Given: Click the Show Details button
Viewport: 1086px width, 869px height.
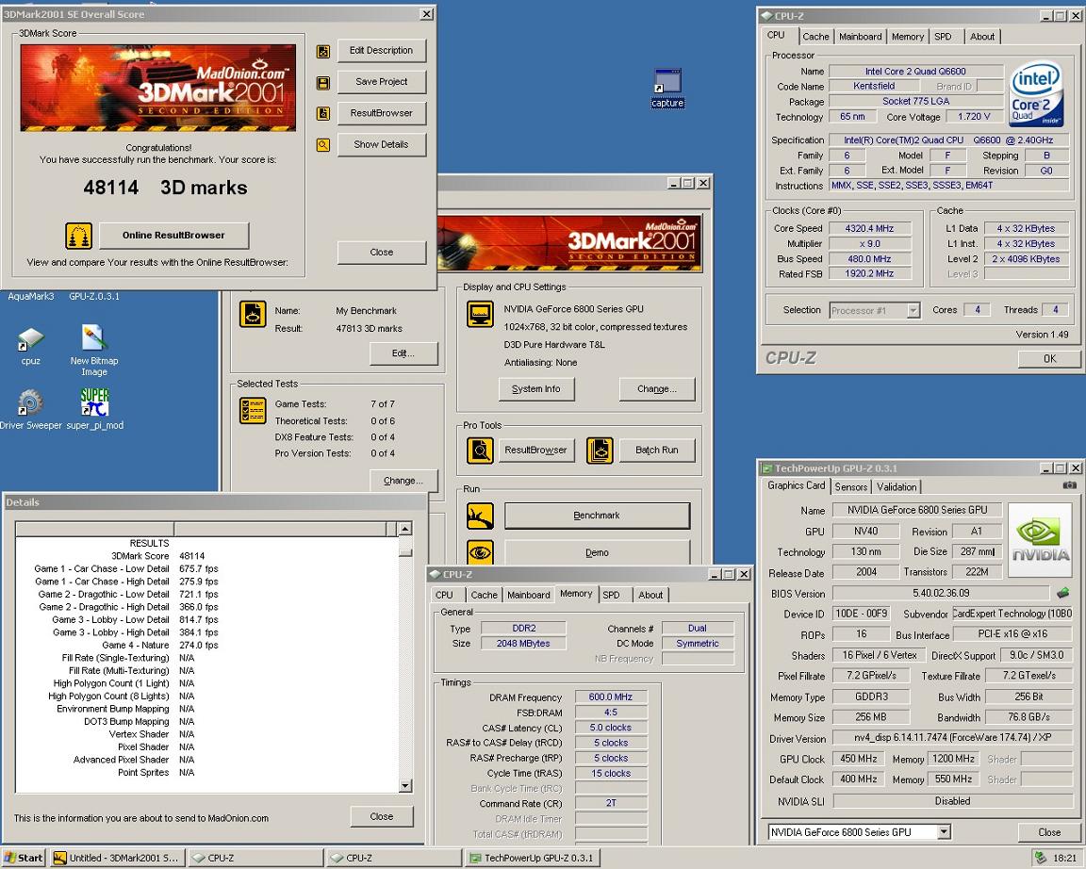Looking at the screenshot, I should click(x=382, y=145).
